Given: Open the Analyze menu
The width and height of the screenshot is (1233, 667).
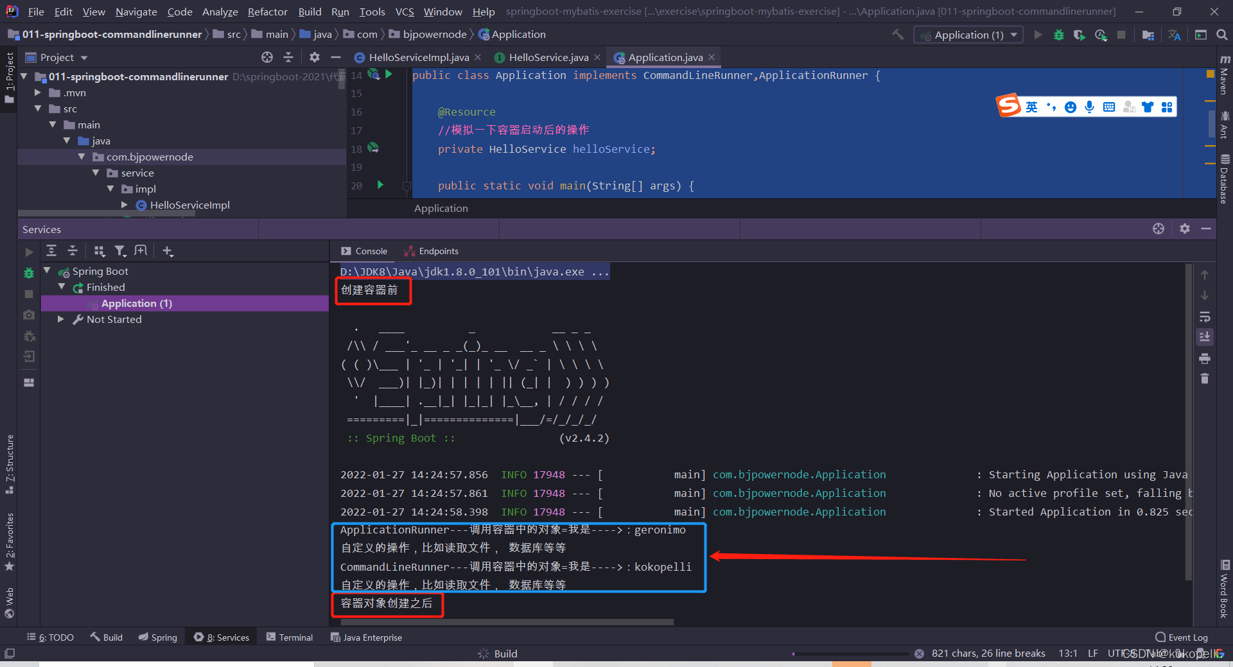Looking at the screenshot, I should coord(220,12).
